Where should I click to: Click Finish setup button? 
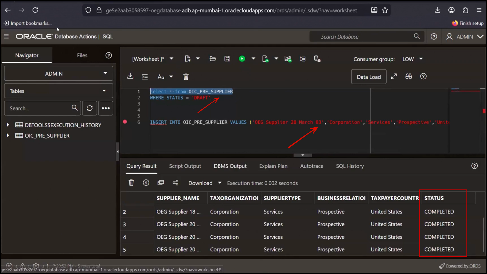(x=468, y=23)
